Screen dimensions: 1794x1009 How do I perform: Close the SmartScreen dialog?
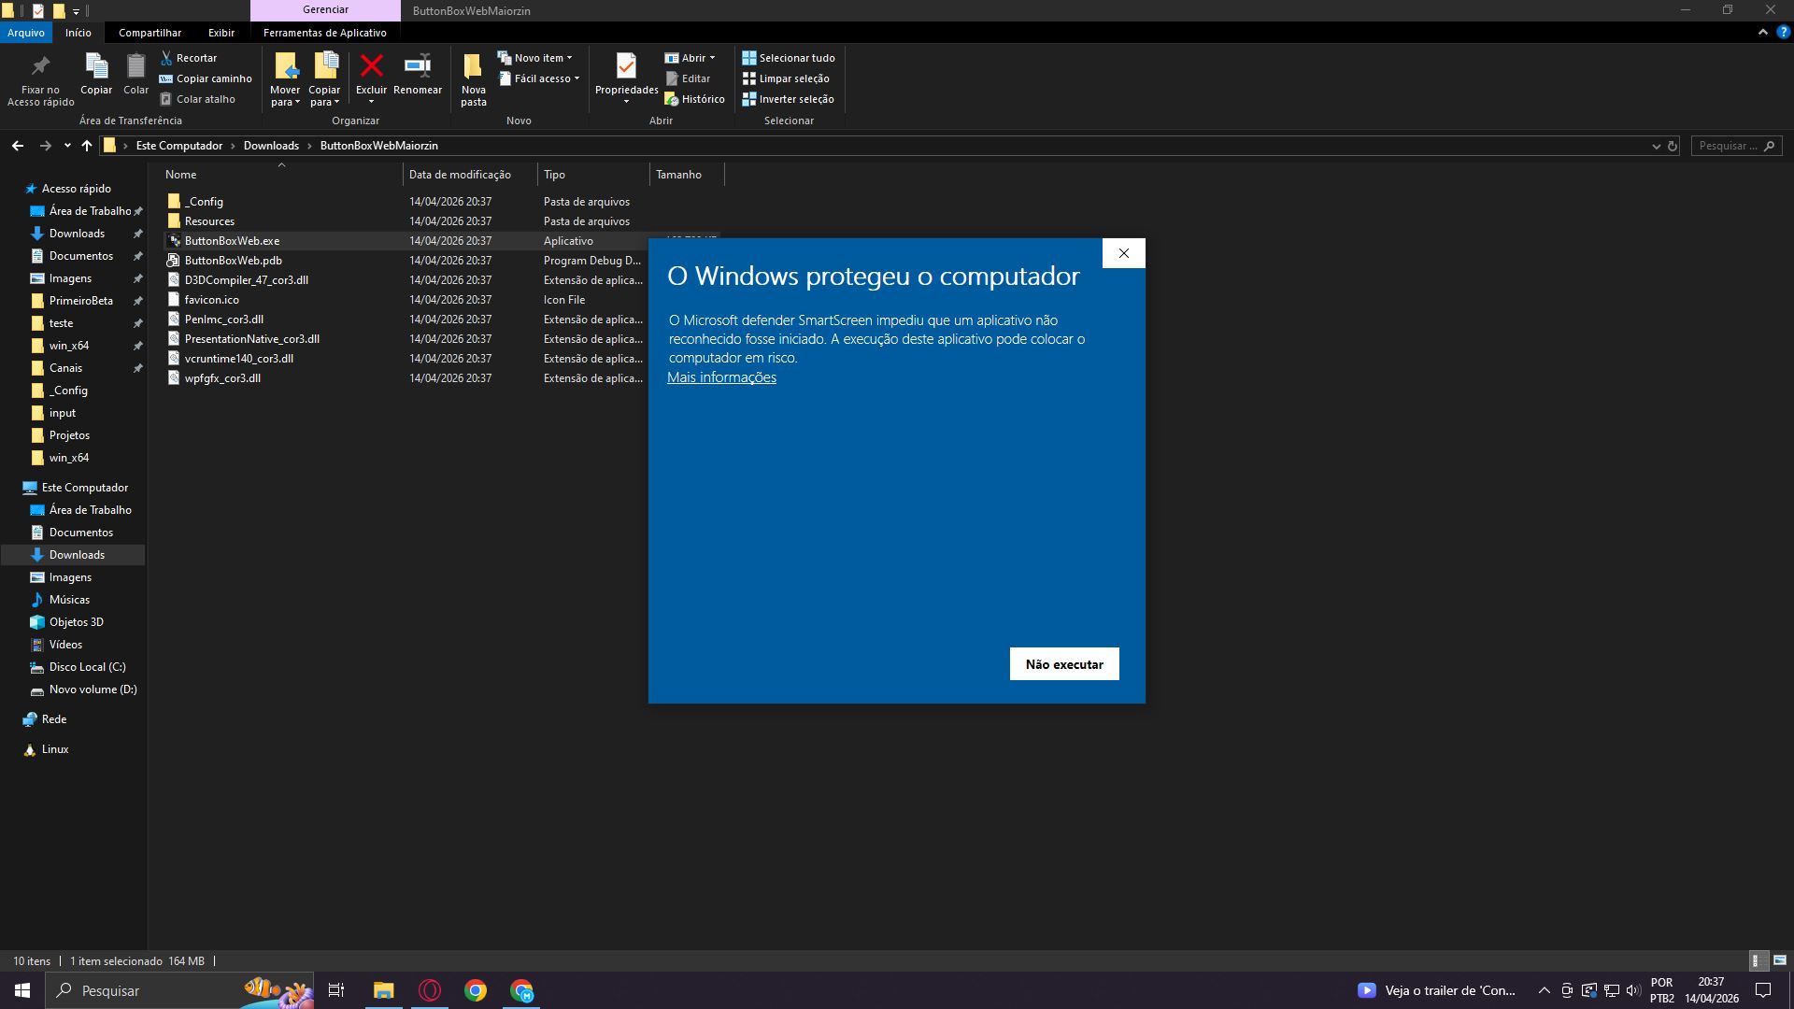click(1124, 253)
